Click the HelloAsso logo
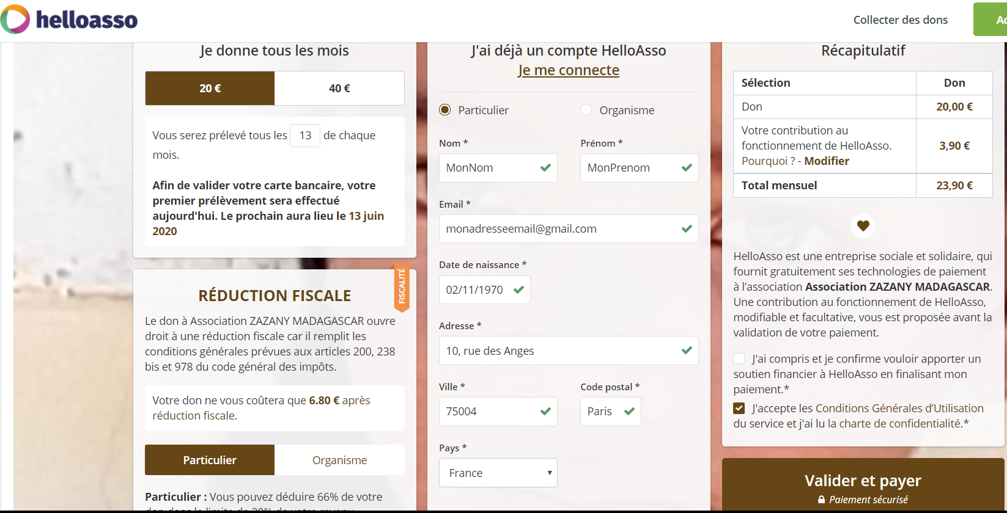 pos(69,19)
